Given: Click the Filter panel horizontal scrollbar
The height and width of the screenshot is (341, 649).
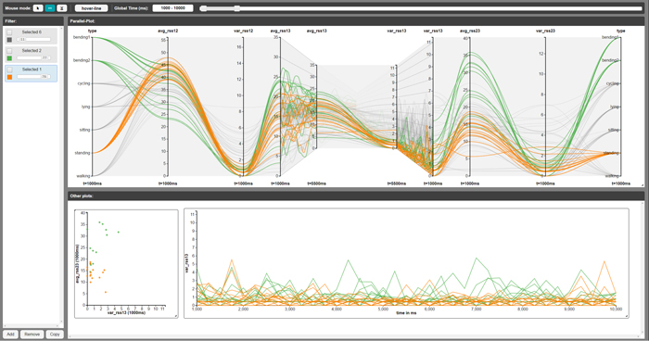Looking at the screenshot, I should (x=32, y=326).
